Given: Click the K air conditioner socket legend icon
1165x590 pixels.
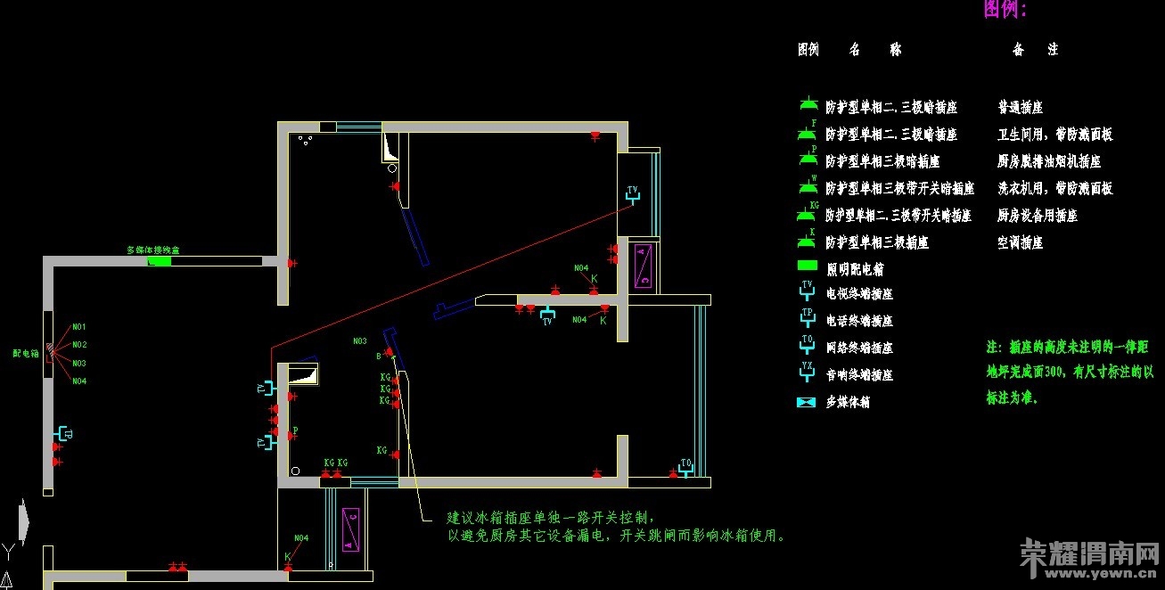Looking at the screenshot, I should pos(807,241).
